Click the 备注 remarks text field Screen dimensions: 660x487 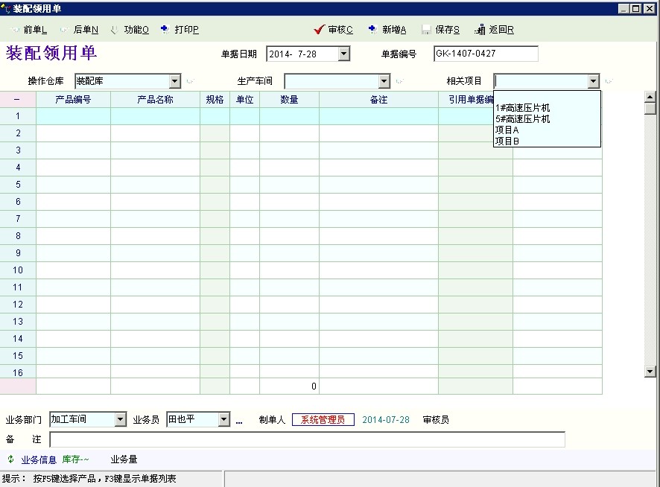[307, 439]
